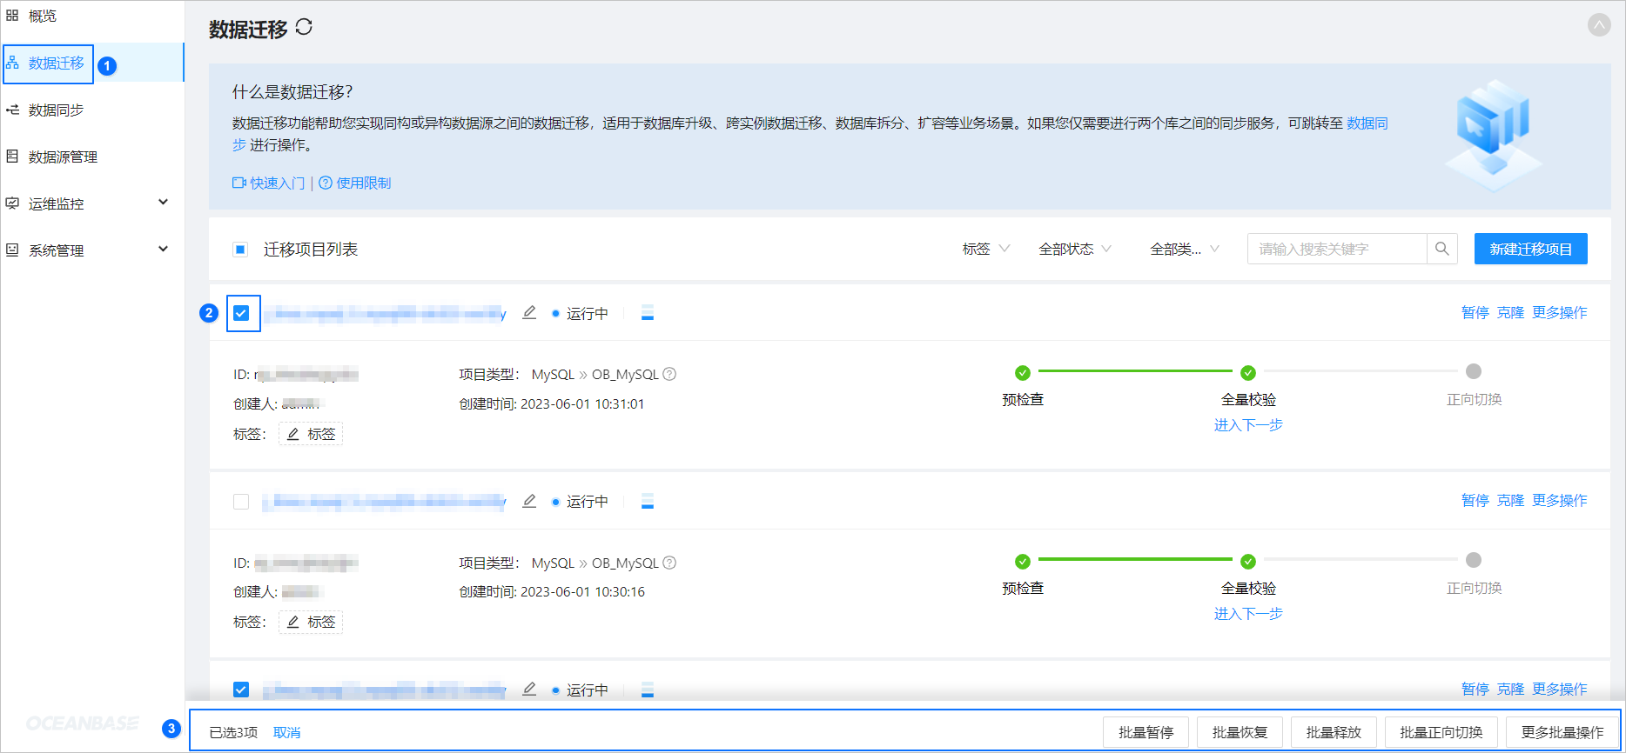Uncheck the third project's checkbox
Screen dimensions: 1626x753
241,690
